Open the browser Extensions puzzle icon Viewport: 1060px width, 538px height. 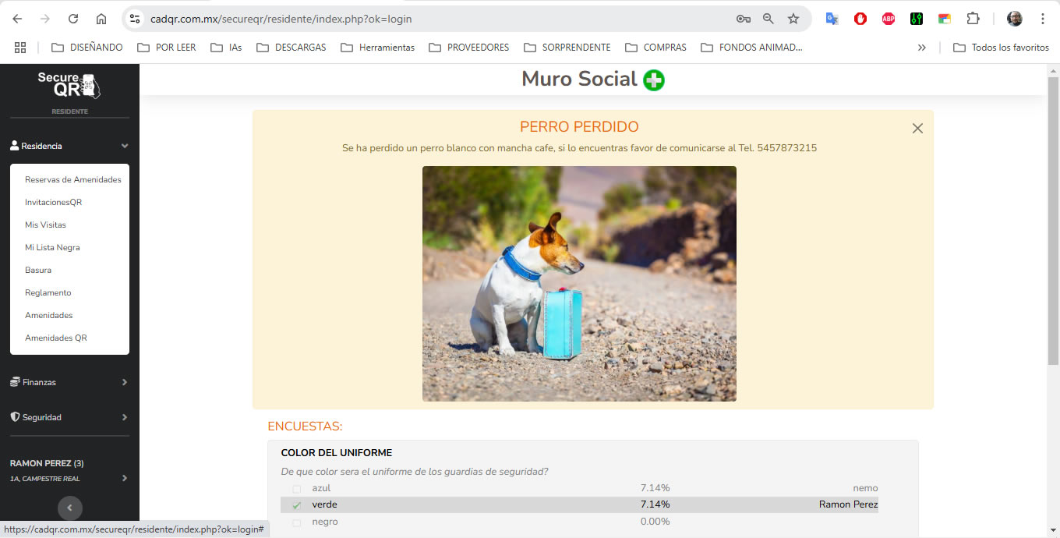(x=973, y=19)
